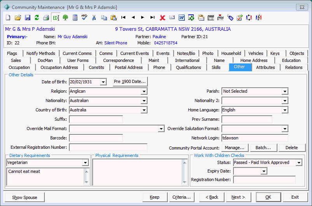This screenshot has width=312, height=206.
Task: Paste using the clipboard icon
Action: 114,18
